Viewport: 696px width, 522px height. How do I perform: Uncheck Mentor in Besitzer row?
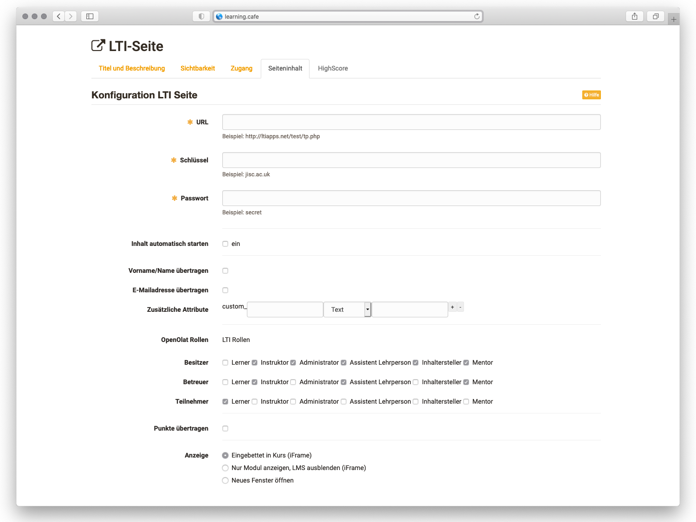(466, 362)
